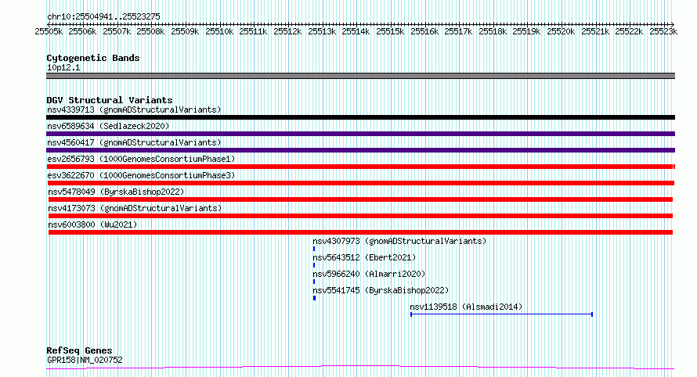
Task: Select the red esv2656793 variant bar
Action: coord(361,167)
